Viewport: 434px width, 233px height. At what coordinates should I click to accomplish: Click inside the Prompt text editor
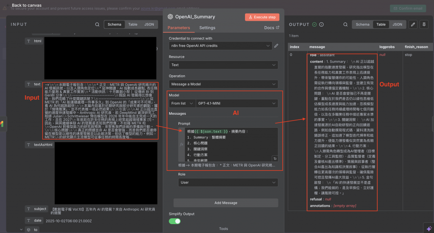[231, 144]
